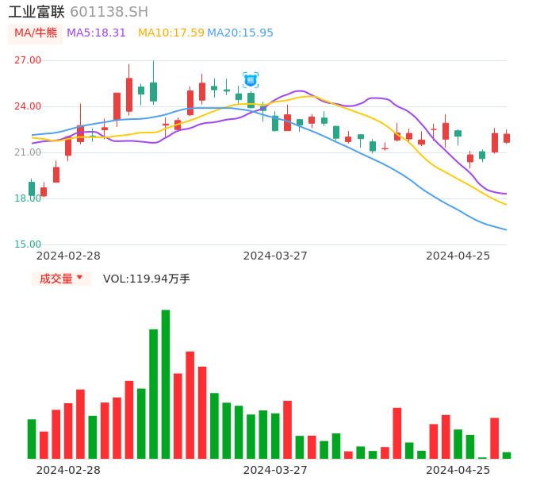The width and height of the screenshot is (544, 481).
Task: Click the VOL:119.94万手 volume readout
Action: [147, 279]
